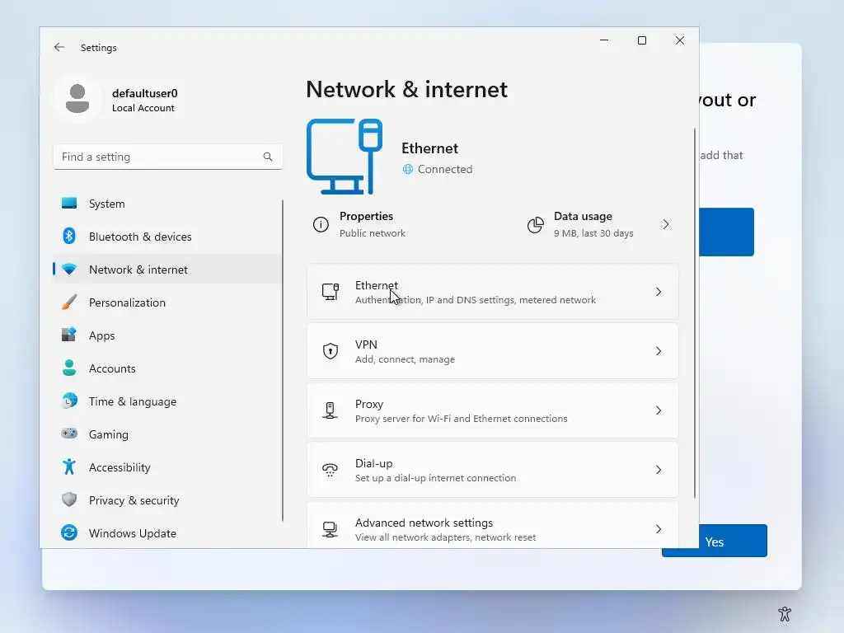This screenshot has height=633, width=844.
Task: Click the Time & language clock icon
Action: coord(69,401)
